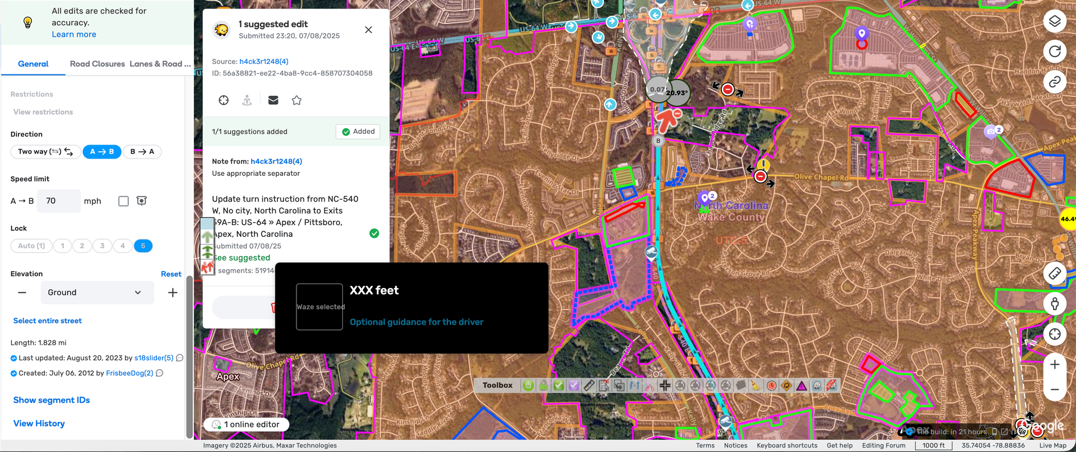Click the speed limit input field

pos(58,201)
